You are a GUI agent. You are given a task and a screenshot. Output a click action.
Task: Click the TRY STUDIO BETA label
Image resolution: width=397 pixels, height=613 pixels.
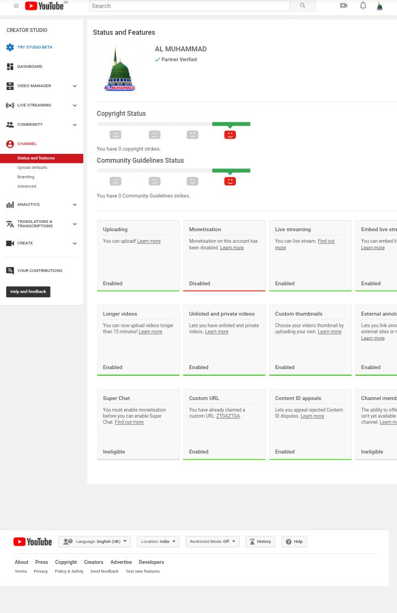point(35,47)
